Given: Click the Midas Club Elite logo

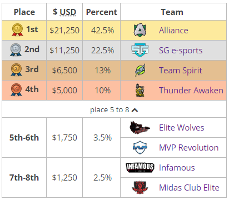Looking at the screenshot, I should (x=140, y=187).
